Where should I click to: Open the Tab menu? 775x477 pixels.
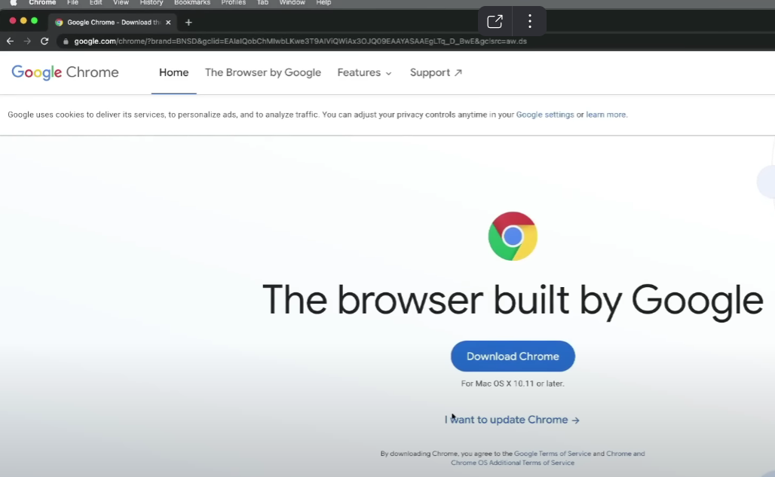coord(262,2)
